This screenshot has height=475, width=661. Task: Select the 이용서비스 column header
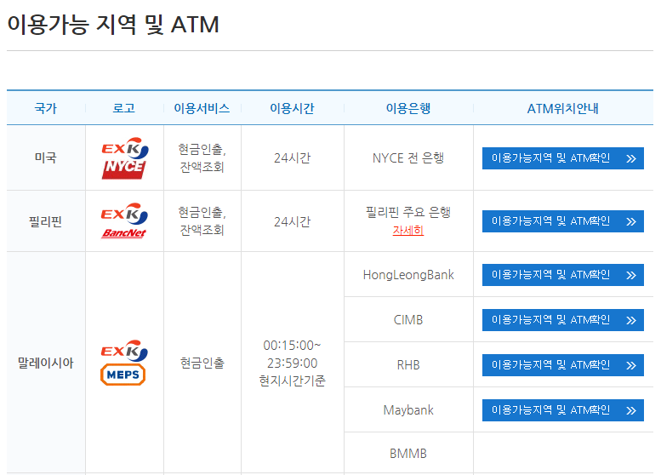tap(202, 108)
